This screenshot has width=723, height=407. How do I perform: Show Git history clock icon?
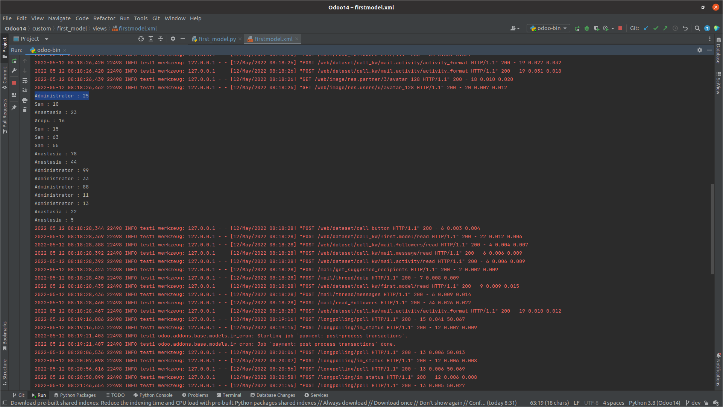[675, 29]
